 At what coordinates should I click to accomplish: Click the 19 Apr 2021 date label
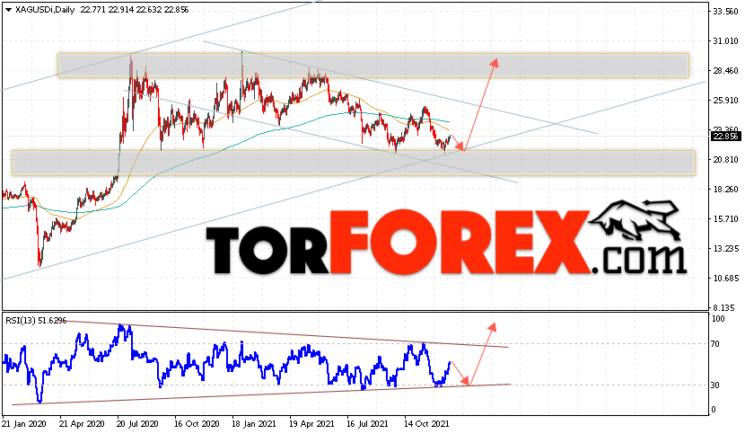click(311, 423)
